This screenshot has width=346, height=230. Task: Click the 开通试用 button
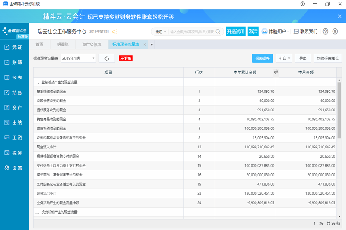[x=236, y=32]
